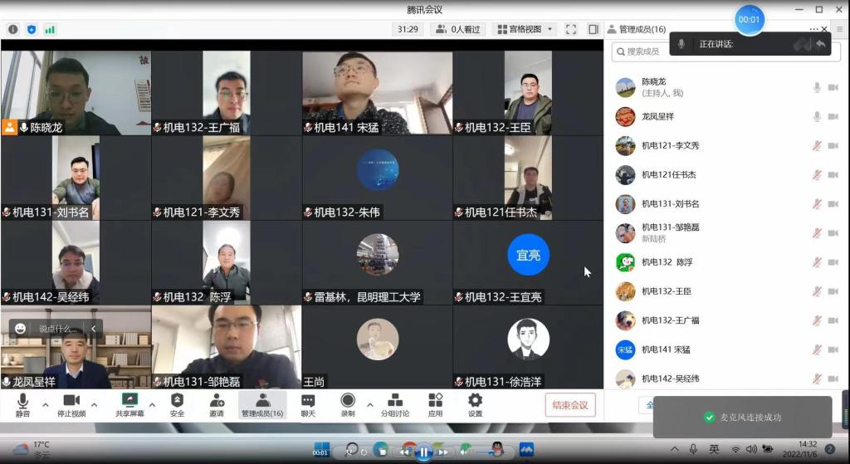This screenshot has width=850, height=464.
Task: Click the 搜索成员 search field
Action: coord(722,51)
